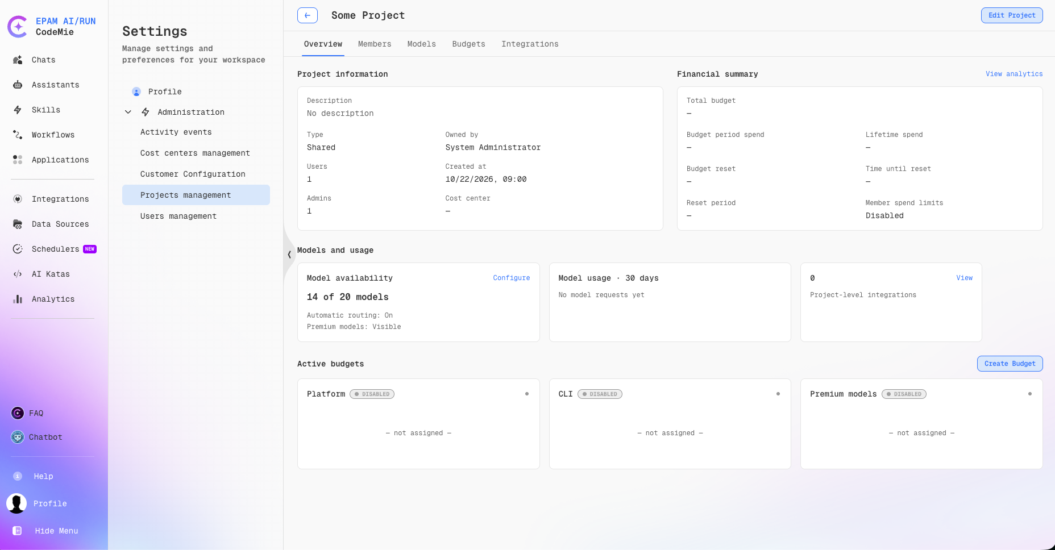Select Activity events in Administration
This screenshot has height=550, width=1055.
pyautogui.click(x=196, y=132)
